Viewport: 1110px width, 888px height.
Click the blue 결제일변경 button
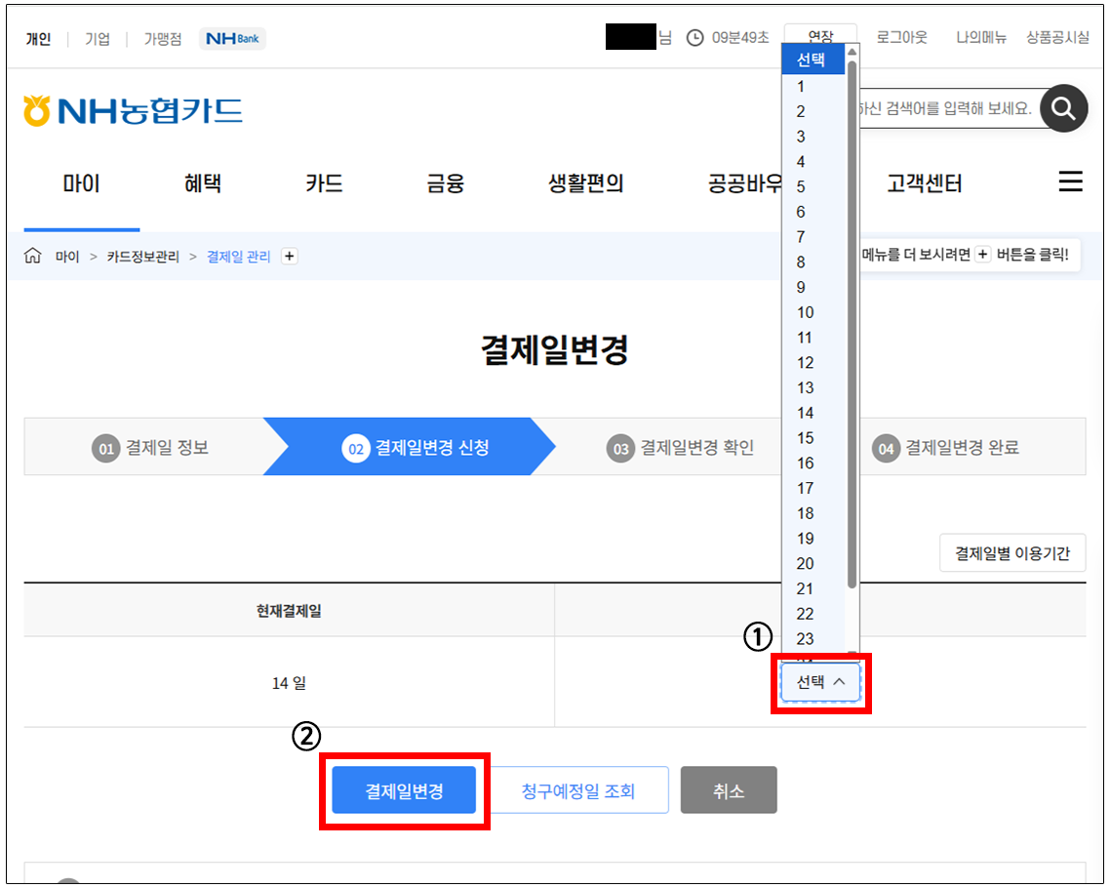404,790
